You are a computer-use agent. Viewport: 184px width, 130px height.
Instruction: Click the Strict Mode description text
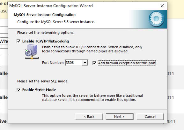tap(92, 98)
